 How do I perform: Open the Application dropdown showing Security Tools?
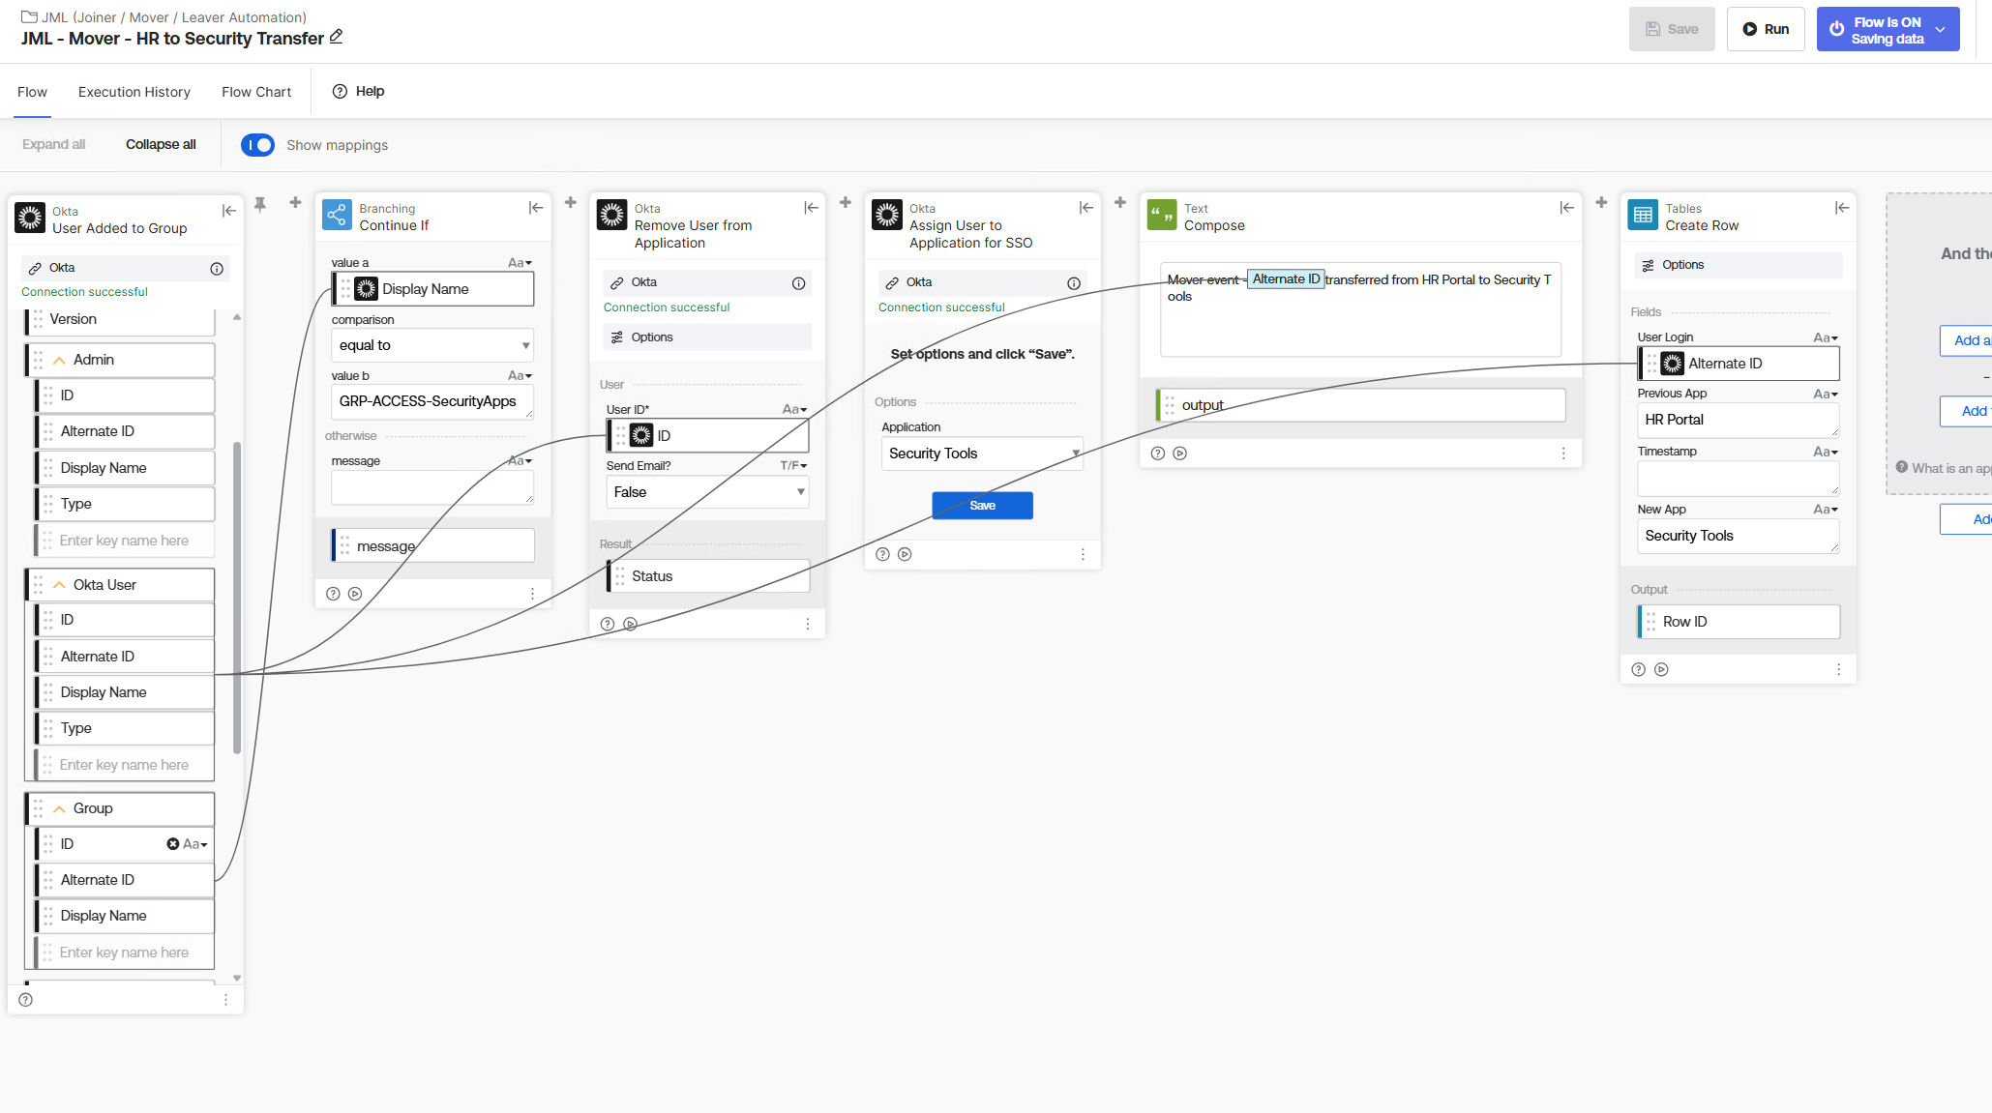(982, 454)
